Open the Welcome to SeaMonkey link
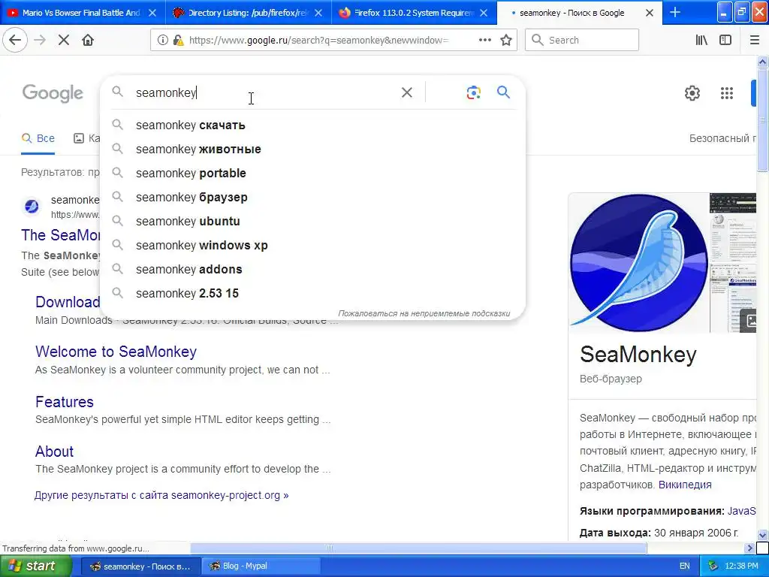 coord(116,352)
